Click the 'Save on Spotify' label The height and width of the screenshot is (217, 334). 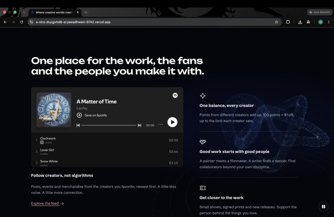click(96, 115)
